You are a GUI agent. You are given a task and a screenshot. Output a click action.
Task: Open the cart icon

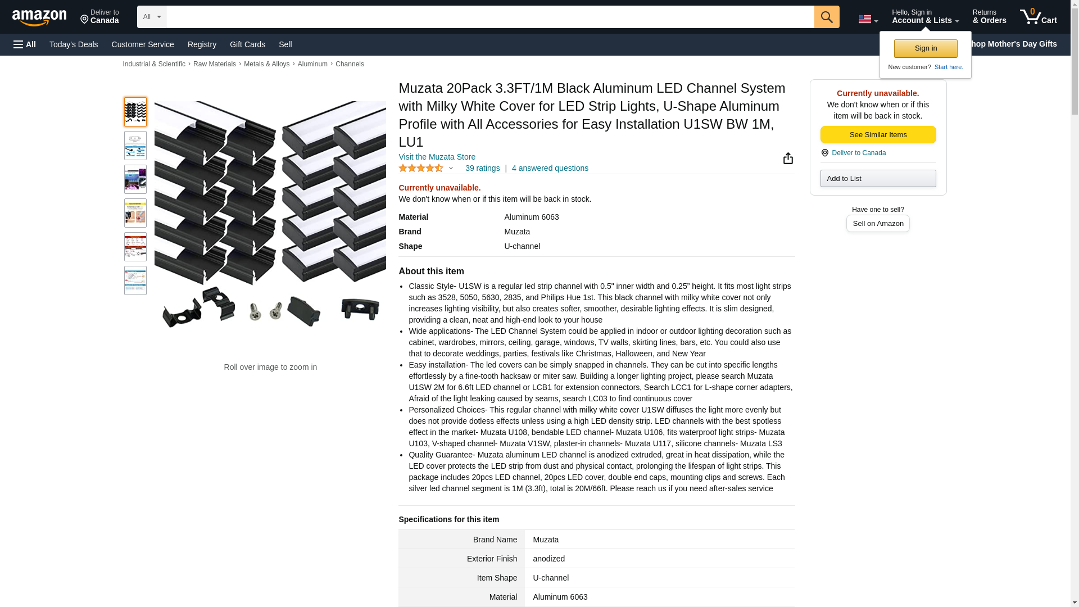click(x=1038, y=17)
